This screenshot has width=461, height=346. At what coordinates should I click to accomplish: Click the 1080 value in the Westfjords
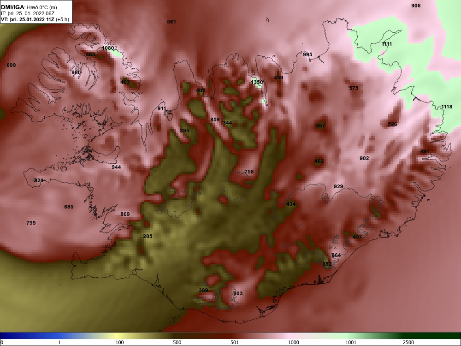click(108, 48)
